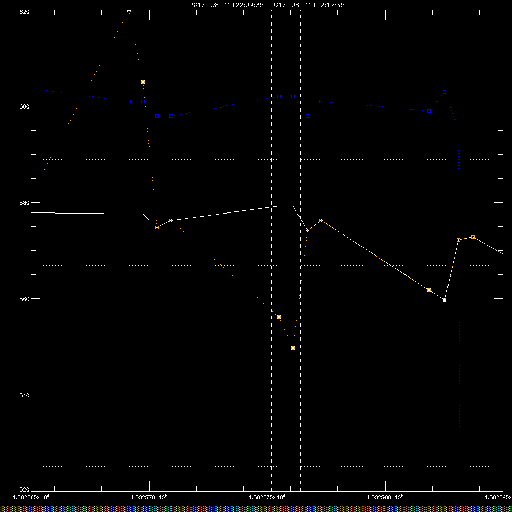Select the 560 y-axis label

pyautogui.click(x=25, y=299)
